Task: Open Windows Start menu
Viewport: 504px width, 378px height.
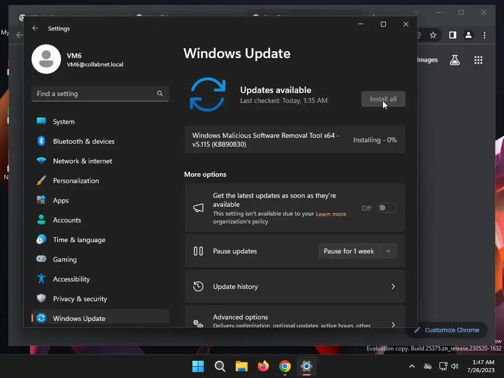Action: 198,366
